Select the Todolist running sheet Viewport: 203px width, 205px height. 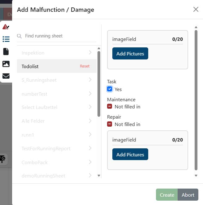46,66
